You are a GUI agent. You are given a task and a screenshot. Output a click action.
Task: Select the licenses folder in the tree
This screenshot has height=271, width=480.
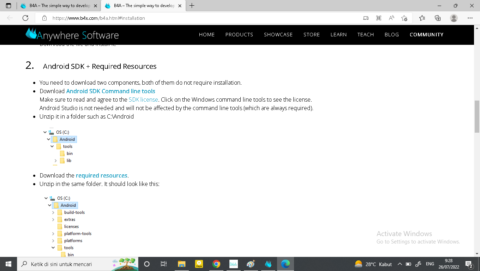(68, 227)
